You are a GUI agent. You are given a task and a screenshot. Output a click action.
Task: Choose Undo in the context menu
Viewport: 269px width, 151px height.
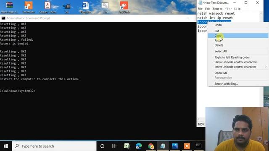tap(238, 25)
